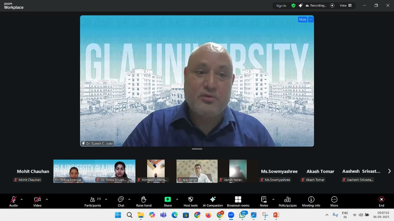Open the Windows Start menu
Screen dimensions: 394x221
coord(118,215)
